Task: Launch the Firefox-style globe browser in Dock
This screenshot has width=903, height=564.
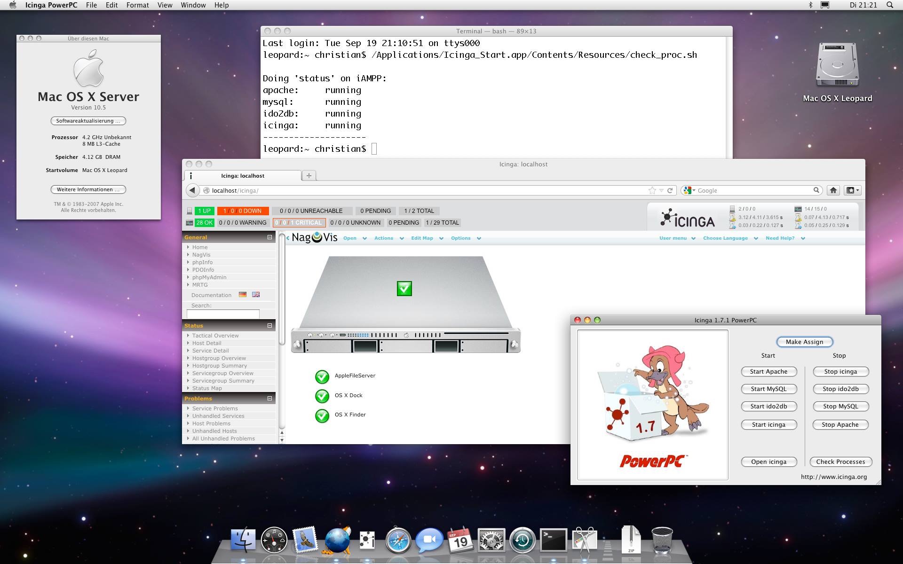Action: 337,540
